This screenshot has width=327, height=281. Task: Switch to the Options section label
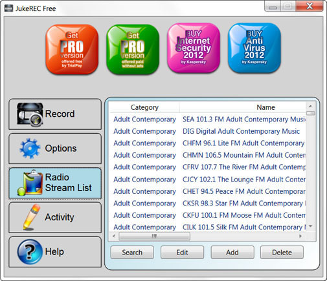pos(61,149)
